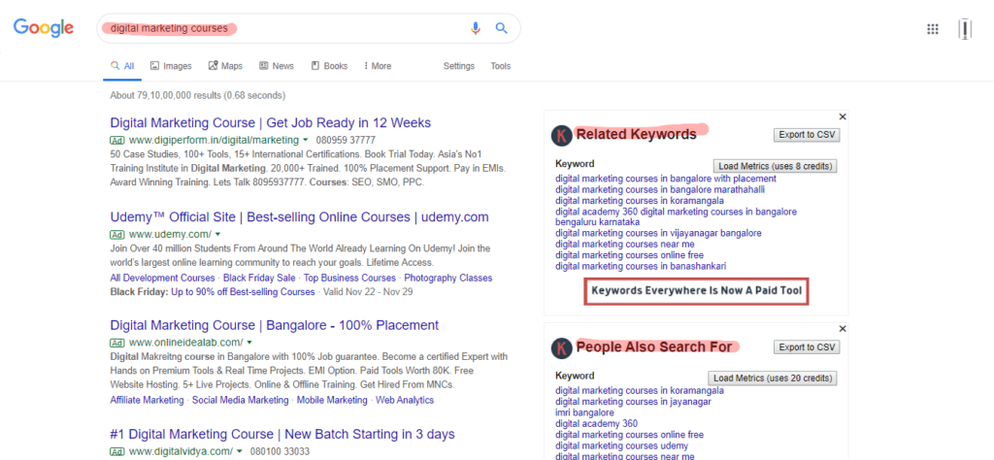The height and width of the screenshot is (460, 994).
Task: Switch to the Images tab
Action: pos(171,66)
